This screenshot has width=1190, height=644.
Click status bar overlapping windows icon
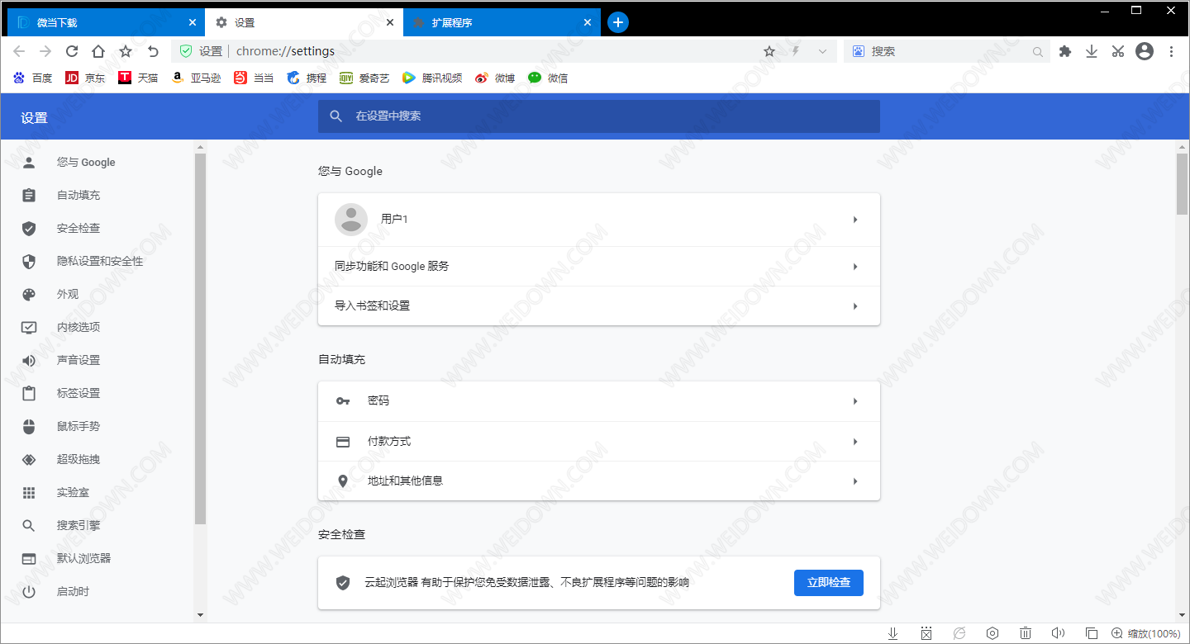pos(1091,633)
